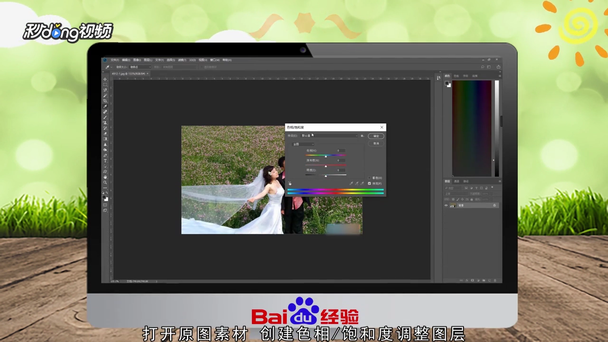This screenshot has height=342, width=608.
Task: Open the 编辑(E) menu
Action: coord(126,60)
